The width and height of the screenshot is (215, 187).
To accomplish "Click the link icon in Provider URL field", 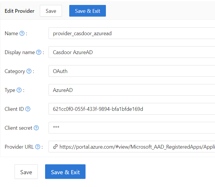I will (x=55, y=147).
